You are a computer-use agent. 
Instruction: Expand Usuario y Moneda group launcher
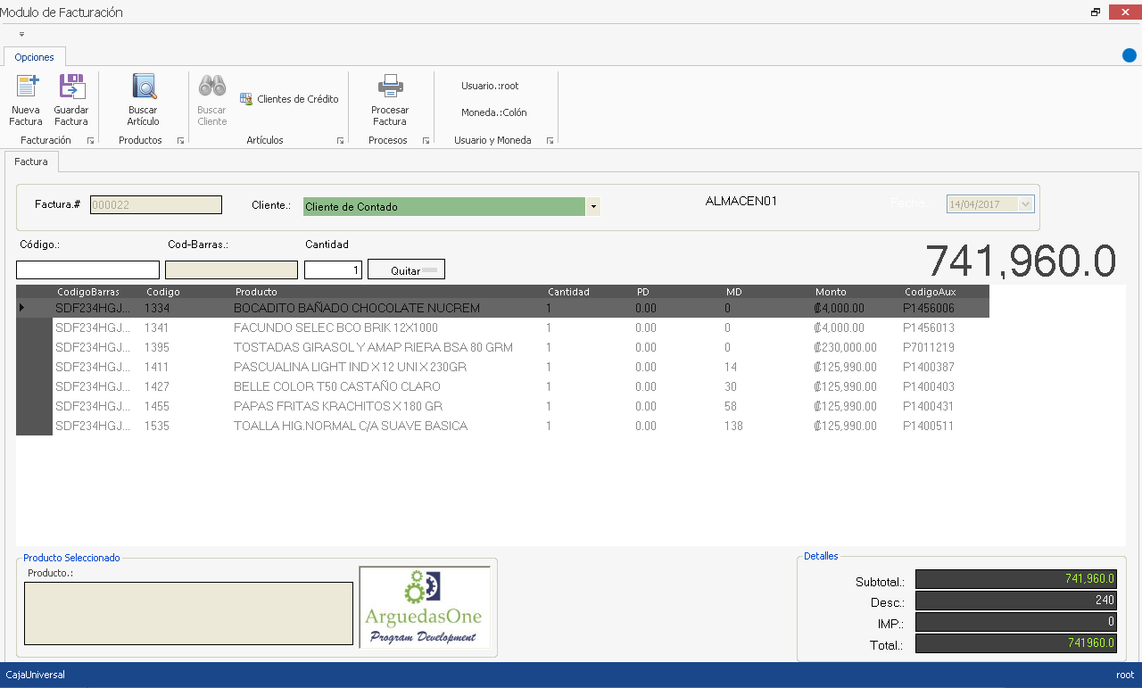pos(550,141)
